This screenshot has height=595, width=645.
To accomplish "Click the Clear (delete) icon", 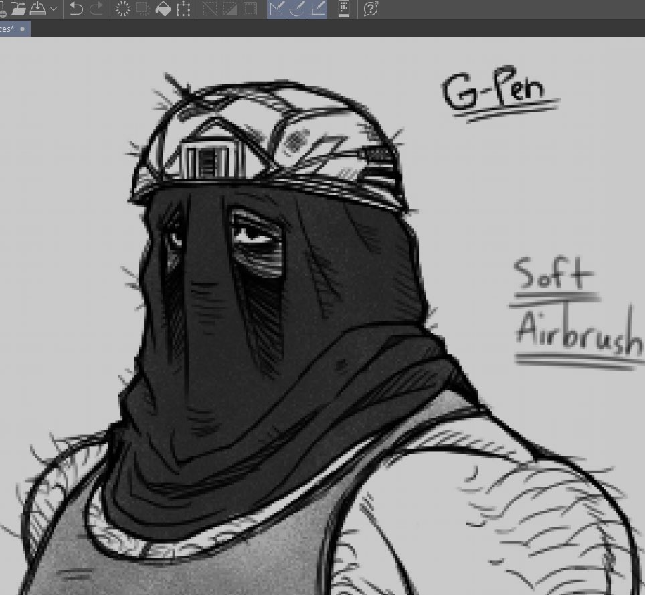I will click(x=122, y=9).
